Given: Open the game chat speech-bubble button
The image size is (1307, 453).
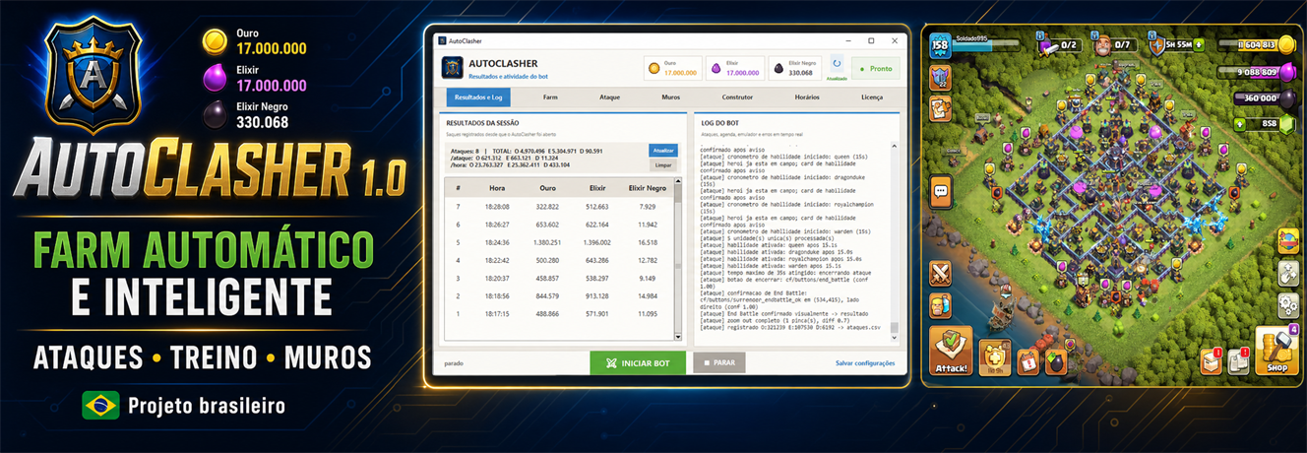Looking at the screenshot, I should pyautogui.click(x=940, y=191).
